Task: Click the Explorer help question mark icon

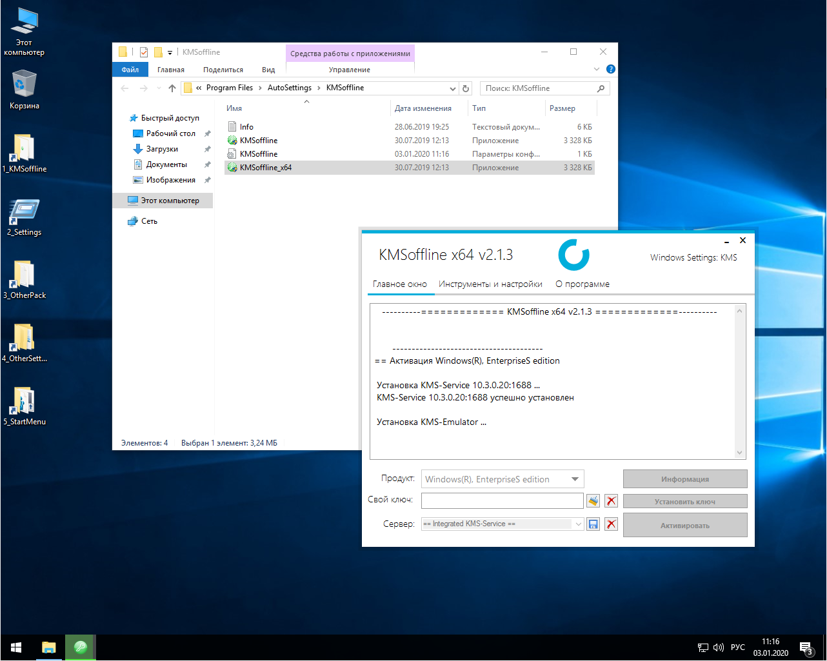Action: [611, 69]
